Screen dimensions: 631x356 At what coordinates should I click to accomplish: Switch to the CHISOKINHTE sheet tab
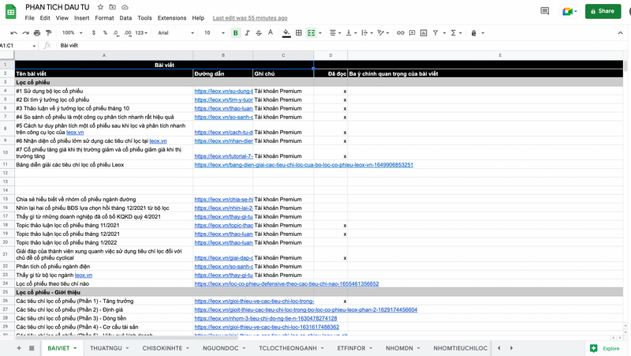(x=162, y=348)
